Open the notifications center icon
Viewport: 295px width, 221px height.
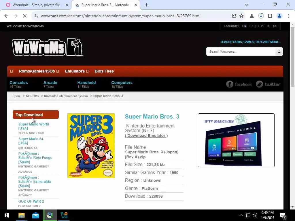click(283, 216)
